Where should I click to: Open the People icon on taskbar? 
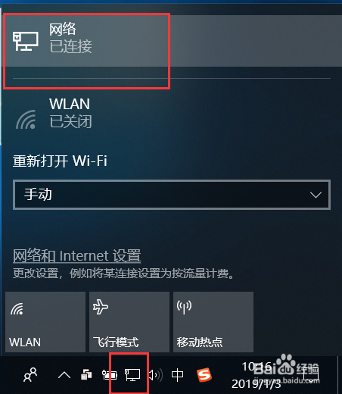[30, 375]
